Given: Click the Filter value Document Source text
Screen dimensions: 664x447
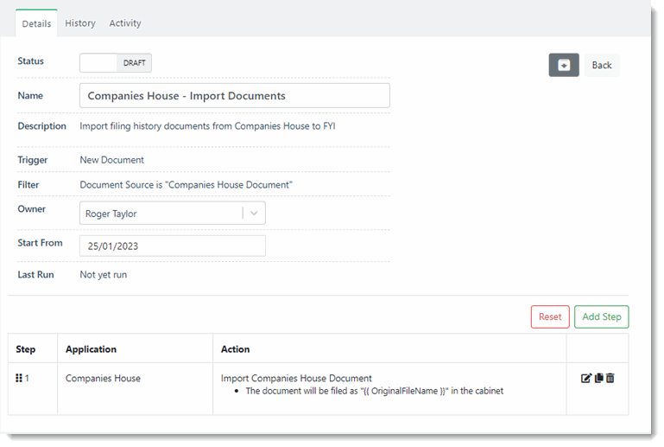Looking at the screenshot, I should 186,185.
